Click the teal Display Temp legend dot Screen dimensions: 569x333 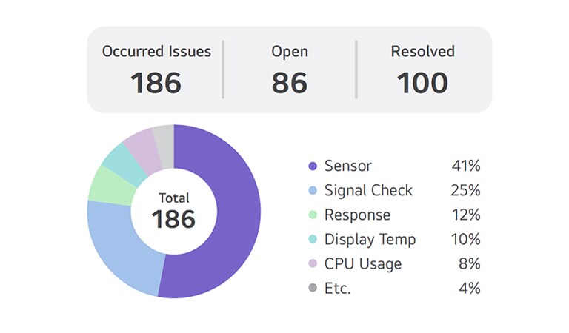click(x=312, y=240)
